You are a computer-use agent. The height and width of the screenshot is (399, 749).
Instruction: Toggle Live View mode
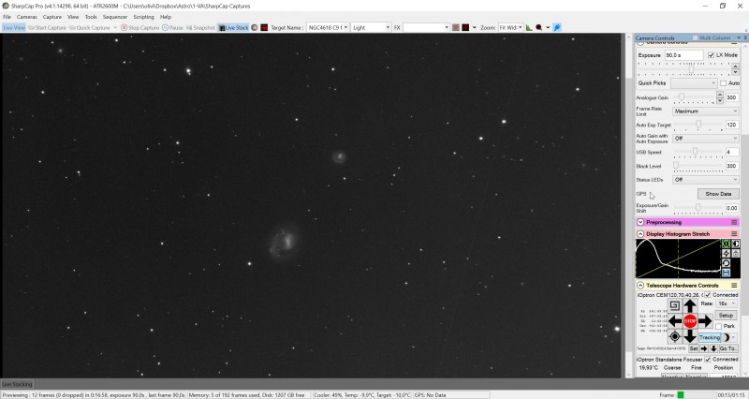click(x=14, y=28)
